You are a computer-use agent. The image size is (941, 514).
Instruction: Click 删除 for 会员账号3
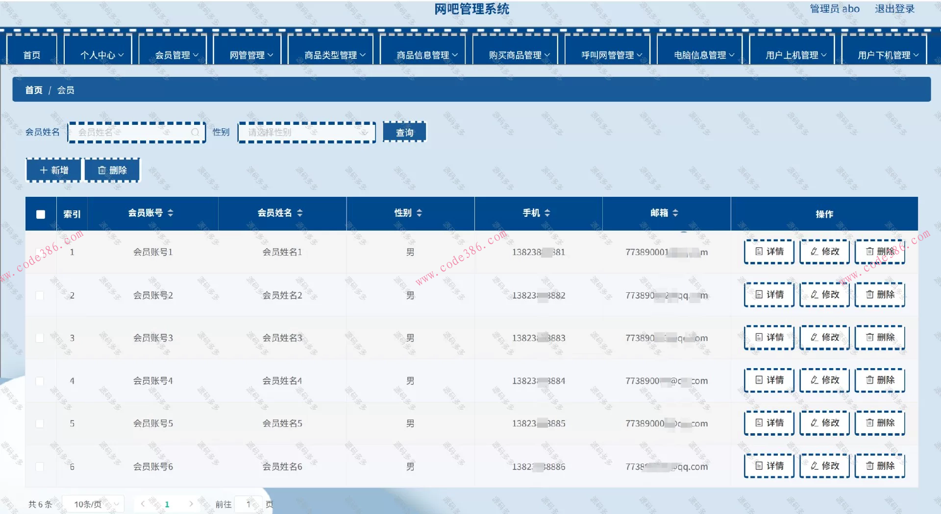tap(880, 337)
